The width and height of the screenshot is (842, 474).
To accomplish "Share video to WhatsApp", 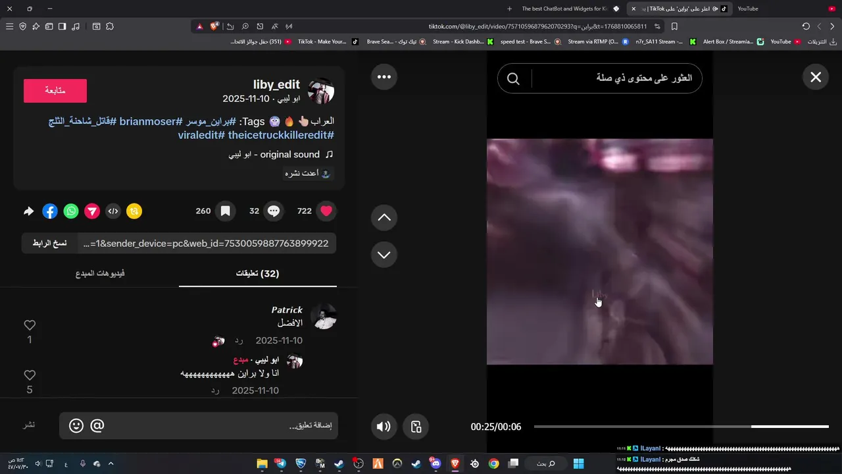I will pyautogui.click(x=71, y=211).
